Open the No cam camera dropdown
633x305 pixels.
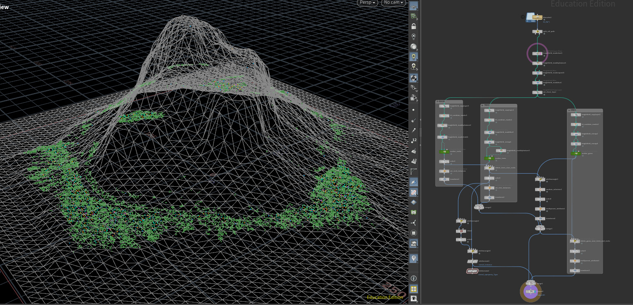tap(392, 2)
